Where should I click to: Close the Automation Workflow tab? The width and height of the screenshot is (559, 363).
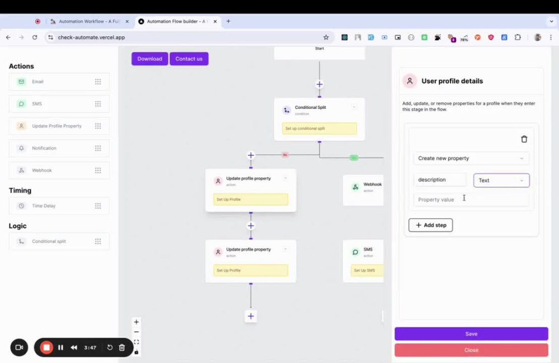click(127, 21)
